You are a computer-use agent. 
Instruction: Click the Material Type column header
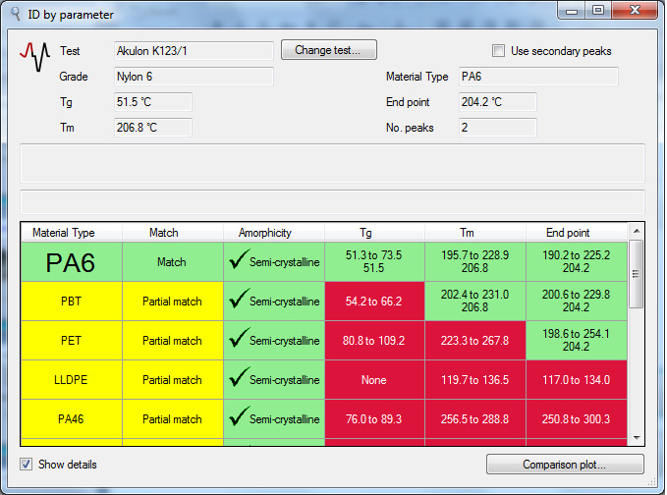click(71, 233)
